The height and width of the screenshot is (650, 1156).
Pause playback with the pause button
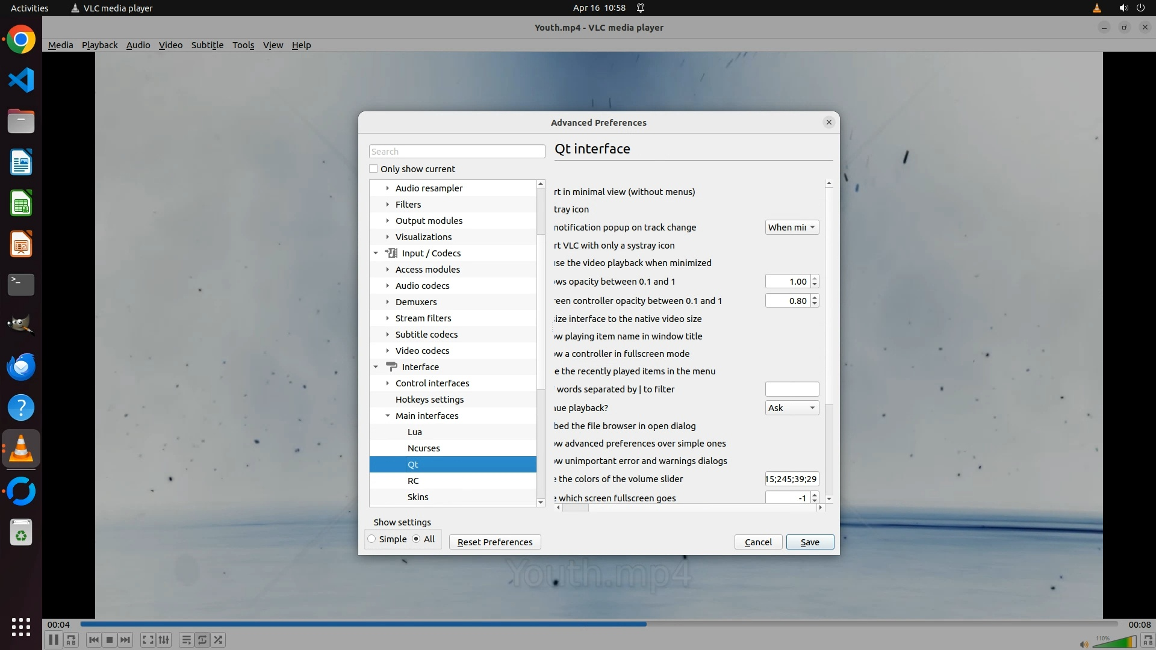(x=53, y=640)
